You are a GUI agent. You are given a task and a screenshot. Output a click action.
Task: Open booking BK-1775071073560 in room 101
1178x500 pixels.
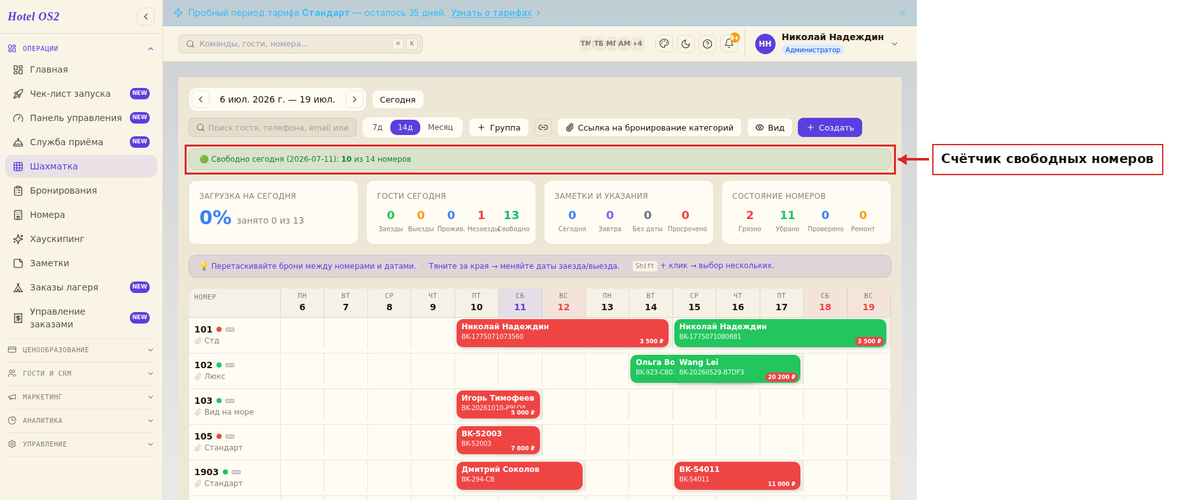pos(562,333)
